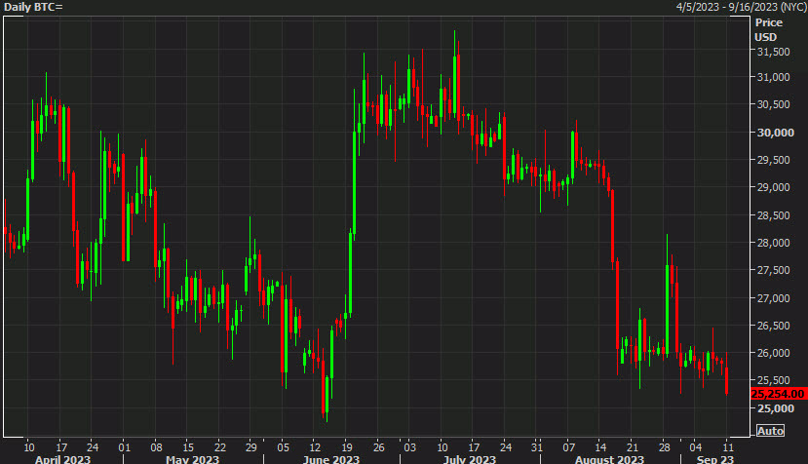The image size is (808, 464).
Task: Click the 21 date tick in August
Action: (633, 447)
